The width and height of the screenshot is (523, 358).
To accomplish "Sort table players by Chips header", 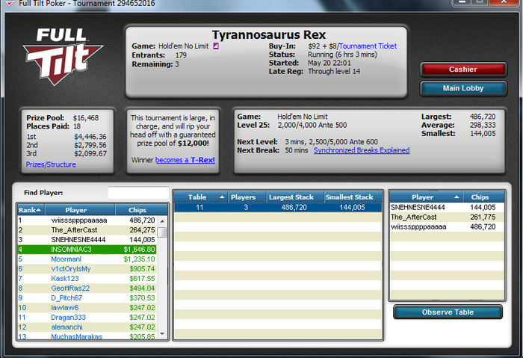I will tap(483, 197).
